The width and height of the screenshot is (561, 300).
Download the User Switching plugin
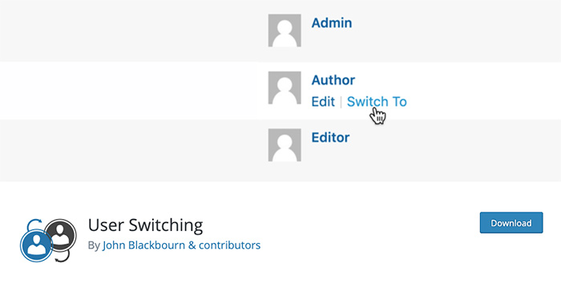point(511,223)
